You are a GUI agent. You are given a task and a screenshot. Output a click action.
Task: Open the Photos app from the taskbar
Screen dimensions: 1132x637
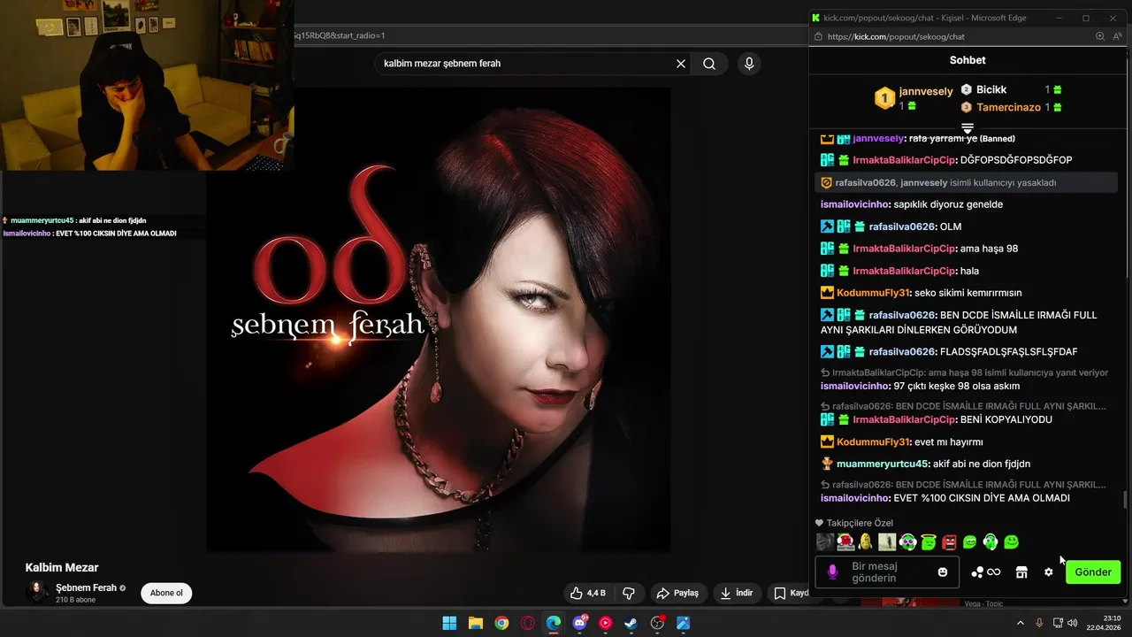coord(684,623)
